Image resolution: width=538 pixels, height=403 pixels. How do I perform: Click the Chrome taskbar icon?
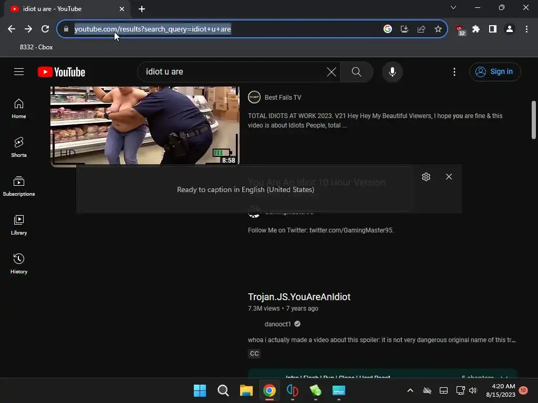coord(270,390)
